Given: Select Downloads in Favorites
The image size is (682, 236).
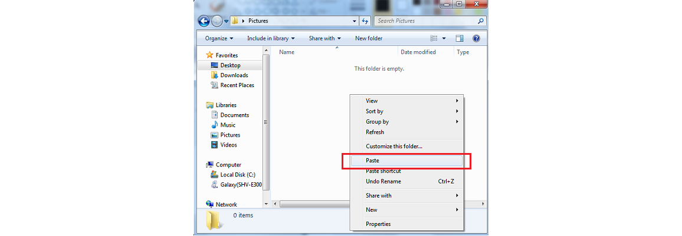Looking at the screenshot, I should (234, 75).
